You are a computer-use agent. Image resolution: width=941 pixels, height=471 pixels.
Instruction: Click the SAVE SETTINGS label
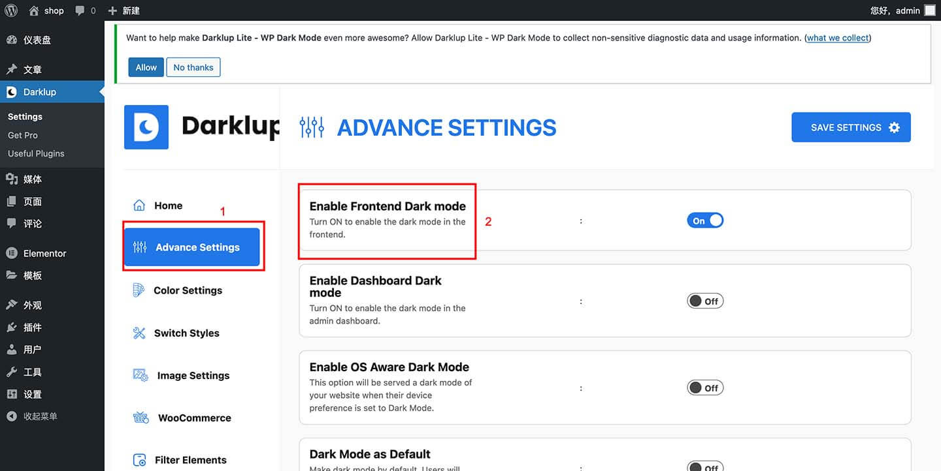coord(846,127)
